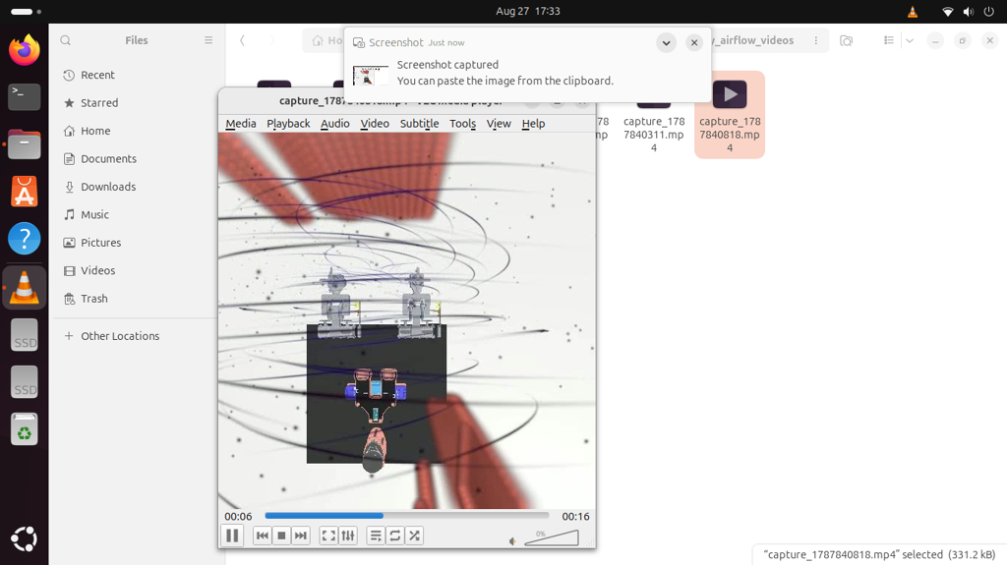Open second SSD drive in dock
The image size is (1007, 565).
[x=25, y=382]
